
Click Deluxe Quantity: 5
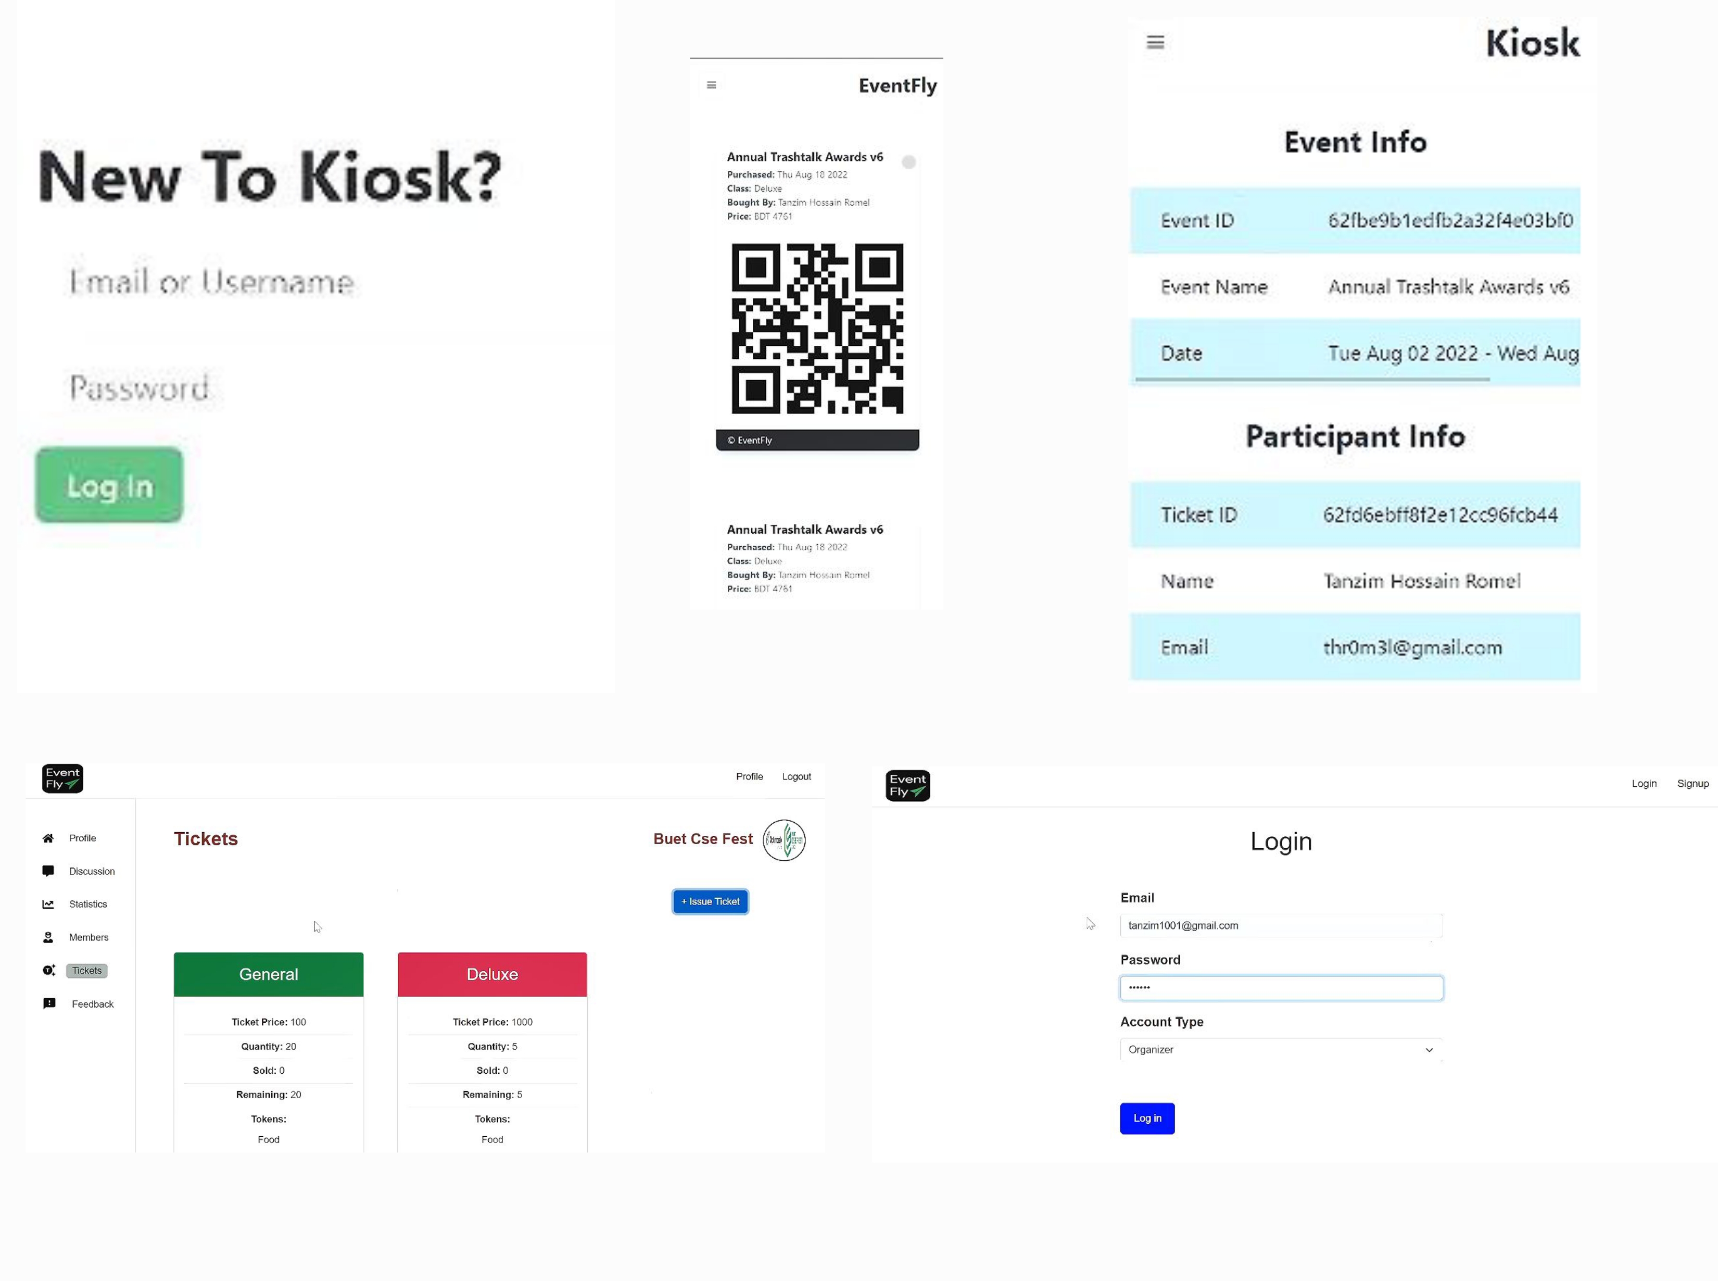click(x=492, y=1046)
